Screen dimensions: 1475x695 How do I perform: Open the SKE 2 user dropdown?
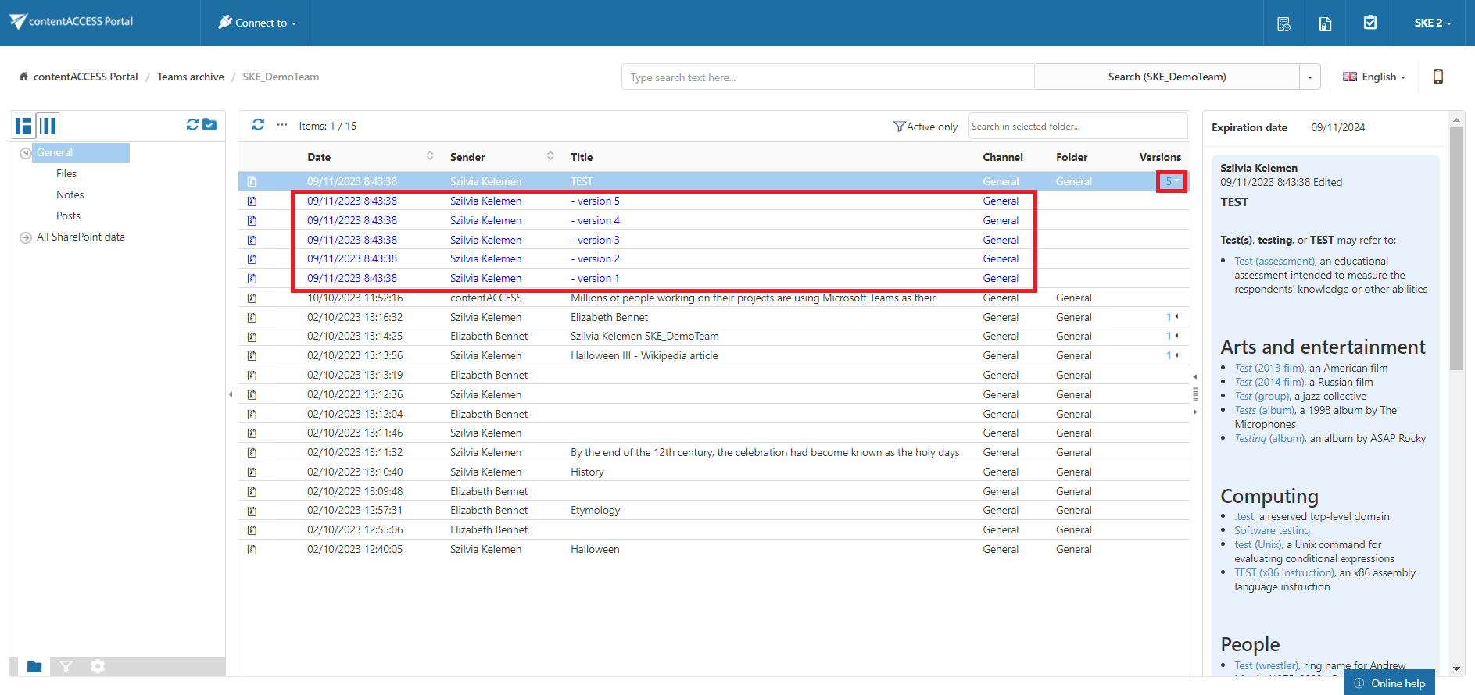click(1432, 23)
